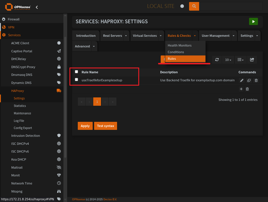Click the Dnsmasq DNS tags icon

[59, 75]
